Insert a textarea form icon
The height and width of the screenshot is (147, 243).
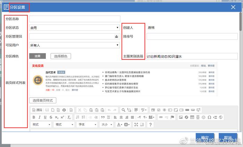(x=176, y=110)
